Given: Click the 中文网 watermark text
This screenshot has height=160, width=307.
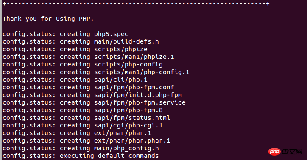Looking at the screenshot, I should [x=292, y=152].
